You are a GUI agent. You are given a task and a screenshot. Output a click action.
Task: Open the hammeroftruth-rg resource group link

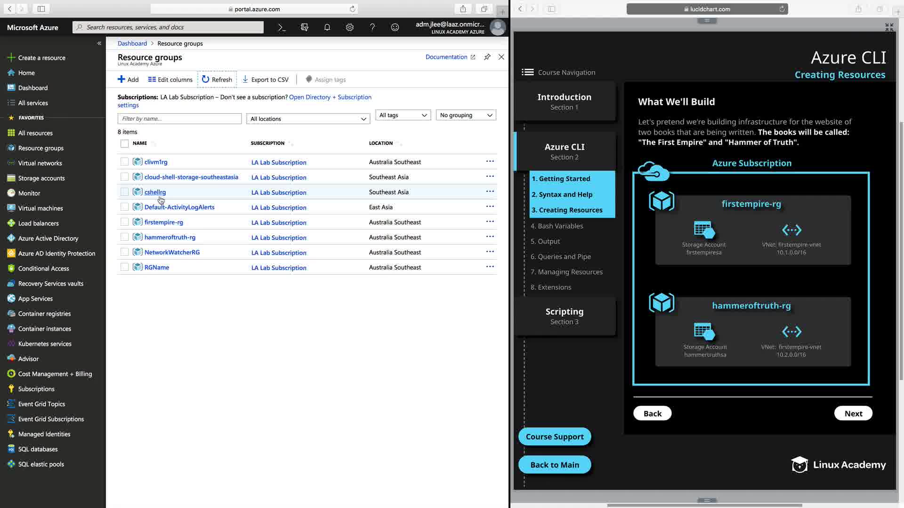coord(169,237)
